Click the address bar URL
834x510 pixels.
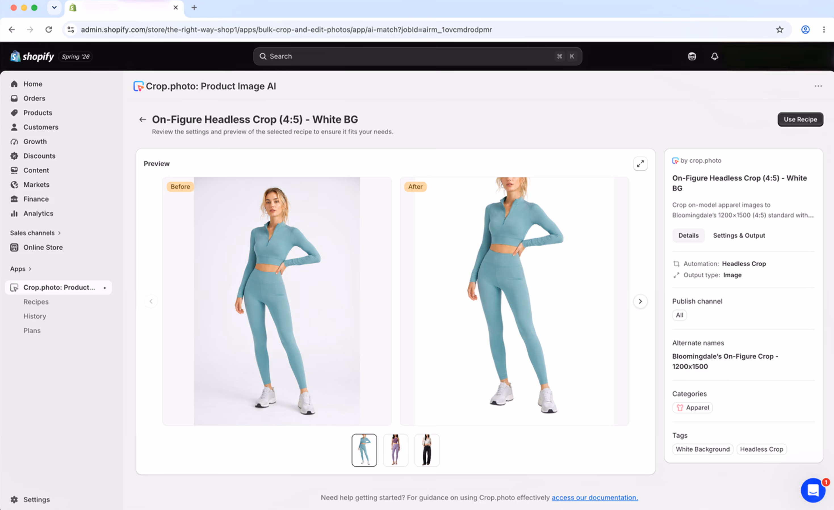[286, 30]
